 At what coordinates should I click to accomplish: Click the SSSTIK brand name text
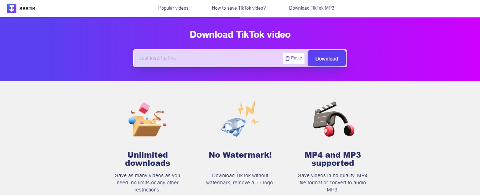pyautogui.click(x=28, y=9)
